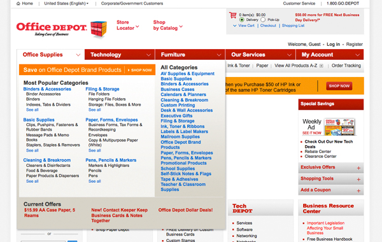
Task: Click the Weekly Ad flyer thumbnail
Action: 340,127
